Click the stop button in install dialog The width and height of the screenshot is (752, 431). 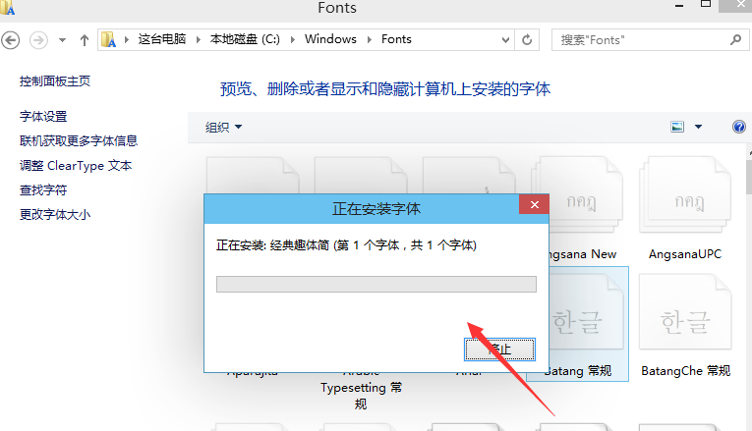click(500, 349)
